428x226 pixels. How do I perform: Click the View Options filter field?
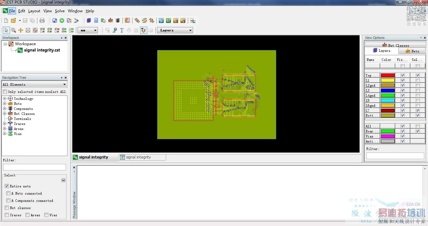pos(395,156)
